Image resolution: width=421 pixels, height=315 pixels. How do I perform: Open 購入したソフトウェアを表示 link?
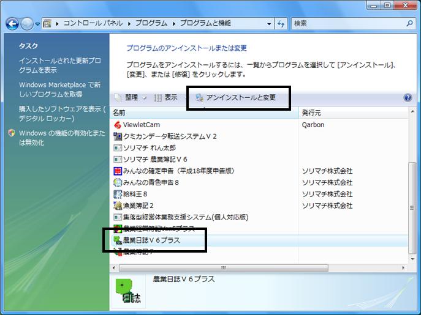[x=63, y=114]
